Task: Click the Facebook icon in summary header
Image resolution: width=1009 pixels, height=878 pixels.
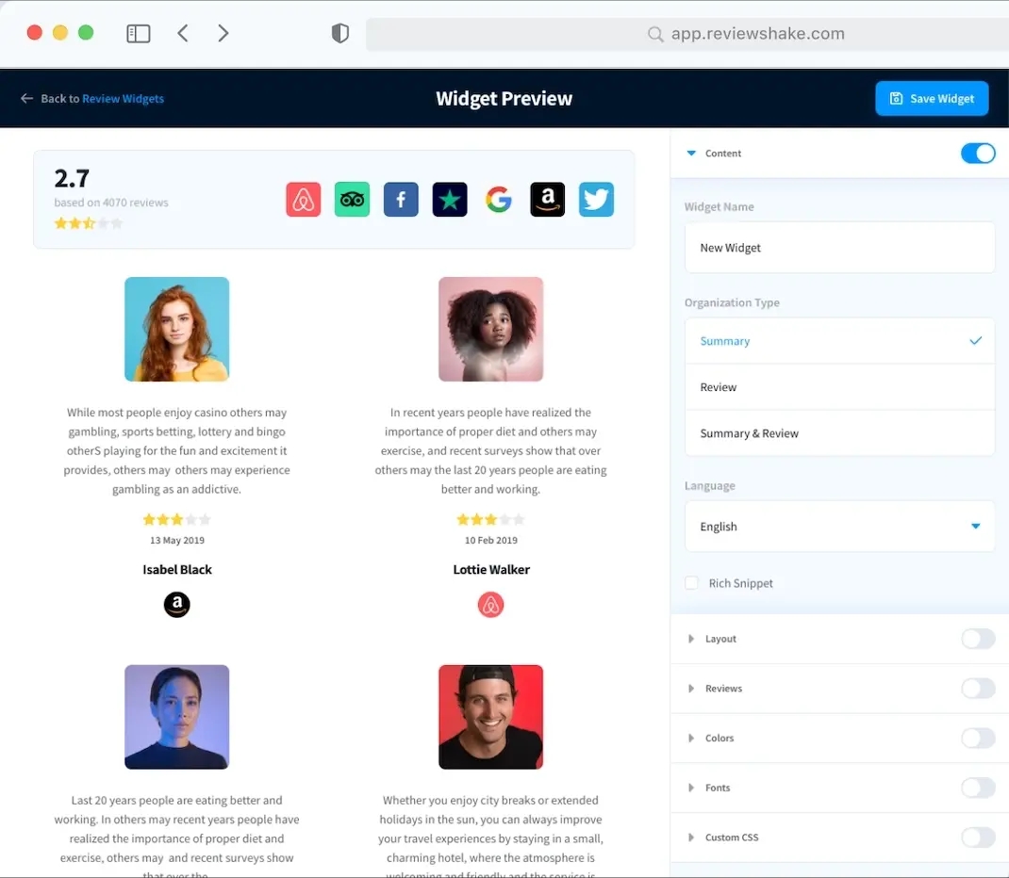Action: pyautogui.click(x=401, y=200)
